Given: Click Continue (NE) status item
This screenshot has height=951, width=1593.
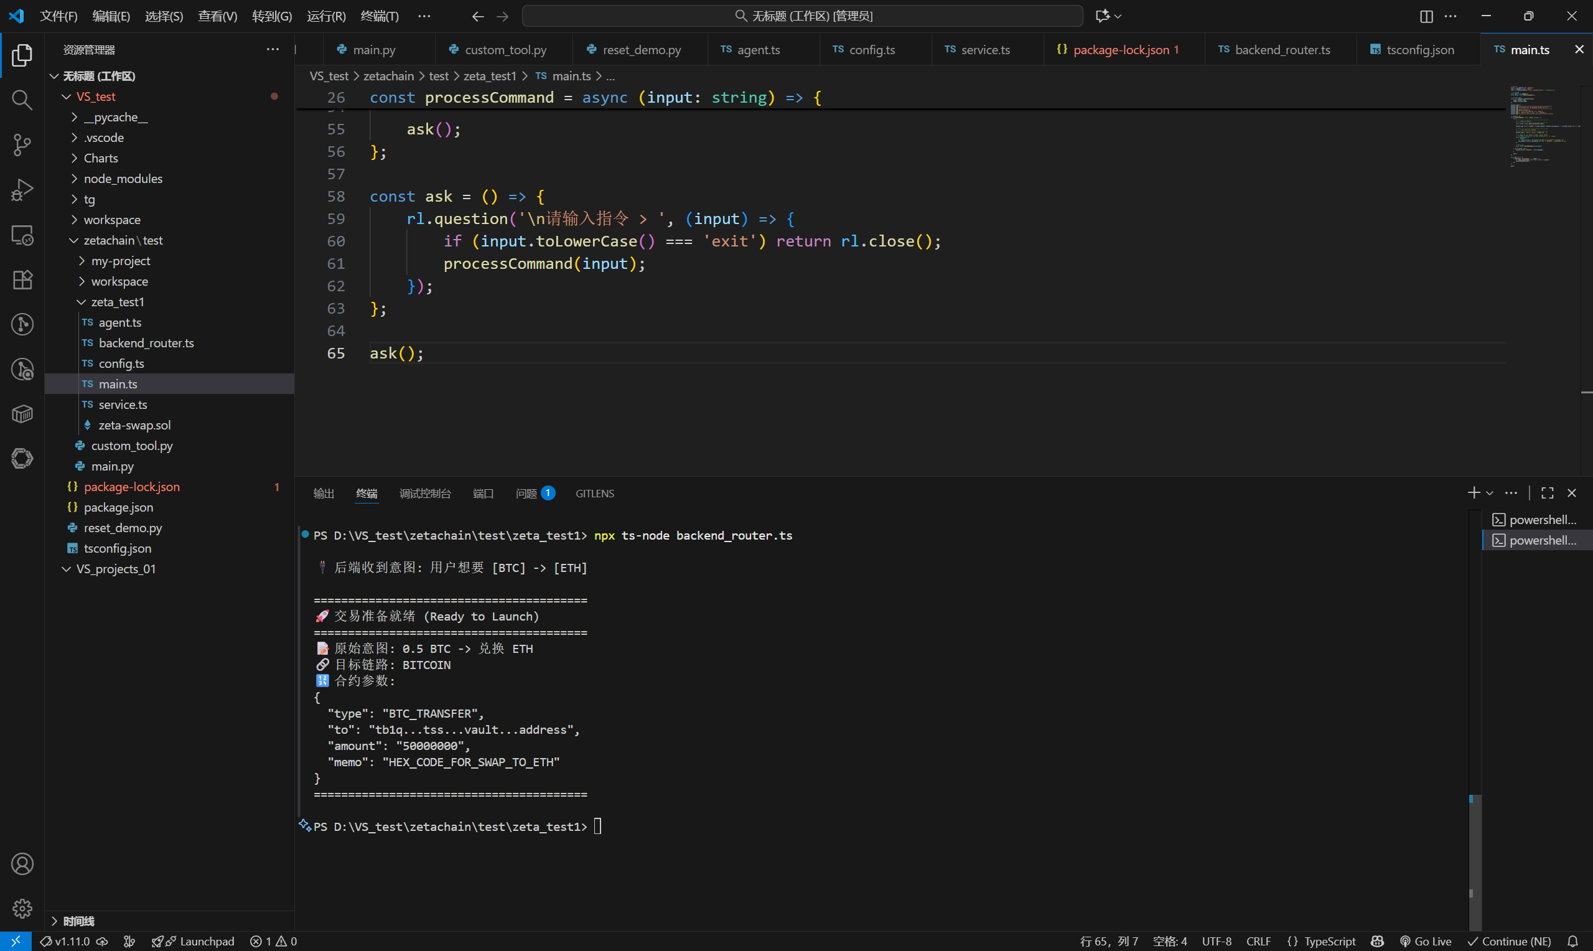Looking at the screenshot, I should 1510,942.
